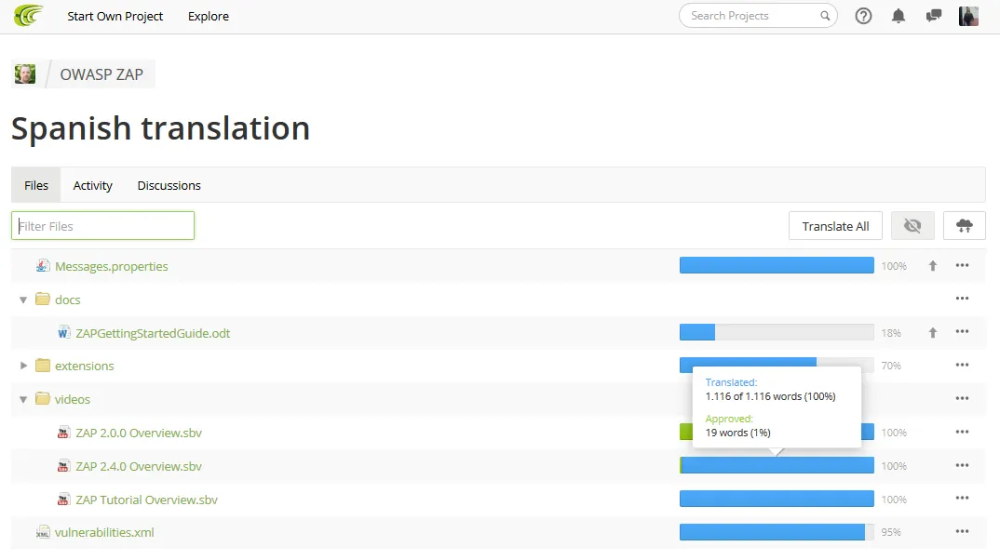Switch to the Files tab

click(x=36, y=185)
